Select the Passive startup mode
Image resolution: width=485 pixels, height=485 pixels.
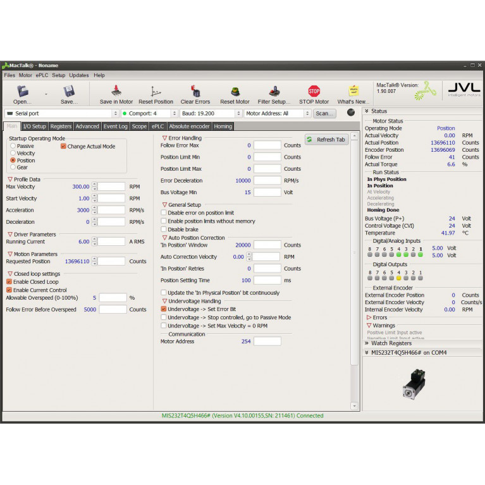click(13, 145)
